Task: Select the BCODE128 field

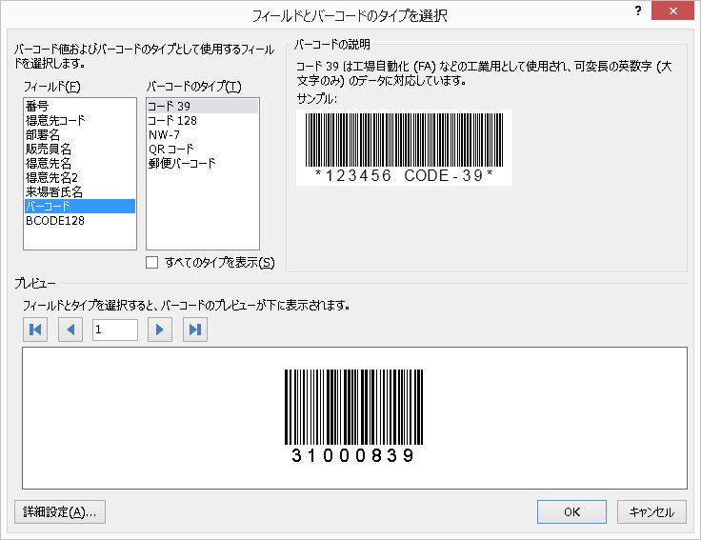Action: coord(80,220)
